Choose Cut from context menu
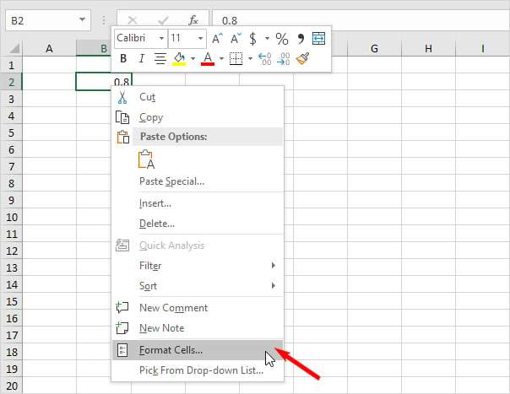 tap(198, 97)
